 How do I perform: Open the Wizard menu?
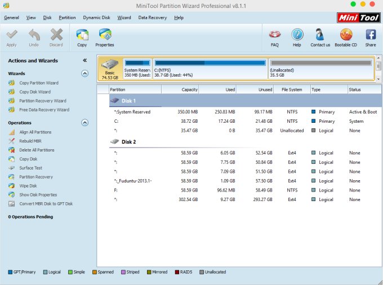pos(124,17)
